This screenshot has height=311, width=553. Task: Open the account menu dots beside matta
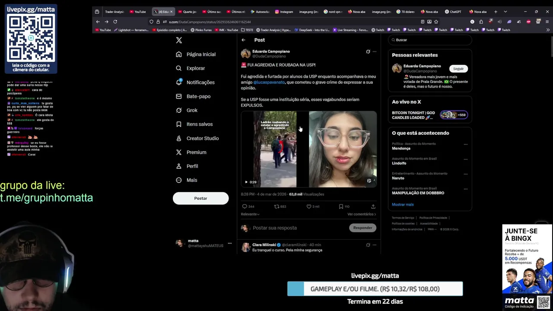click(230, 243)
